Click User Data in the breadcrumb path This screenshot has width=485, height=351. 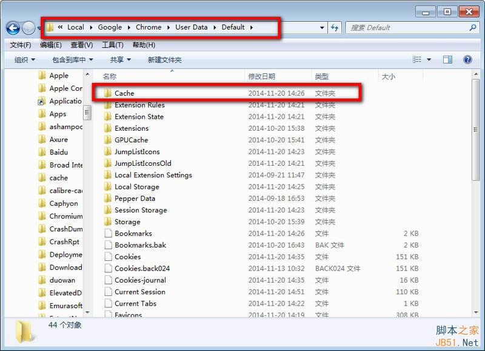(191, 27)
